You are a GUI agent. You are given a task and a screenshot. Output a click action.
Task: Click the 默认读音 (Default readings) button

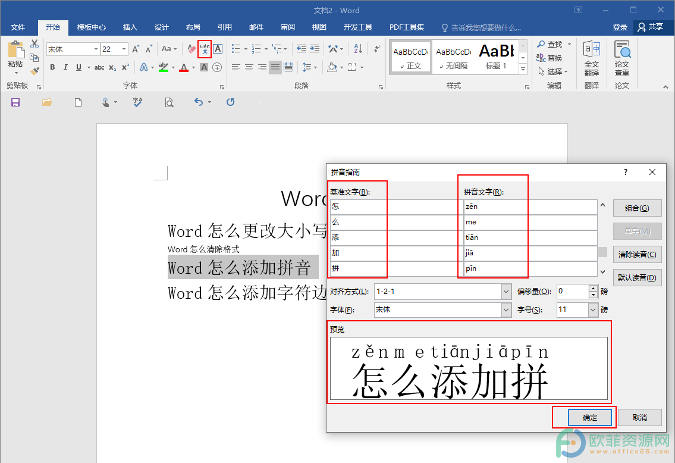coord(637,278)
